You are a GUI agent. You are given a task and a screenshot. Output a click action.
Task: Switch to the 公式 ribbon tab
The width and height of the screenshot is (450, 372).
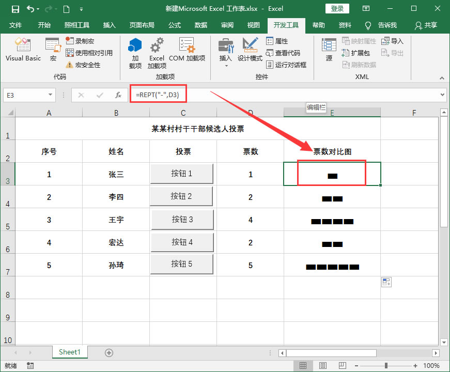175,25
